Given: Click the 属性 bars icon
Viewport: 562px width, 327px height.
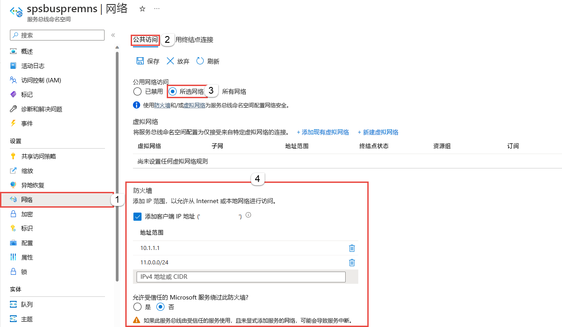Looking at the screenshot, I should tap(13, 257).
